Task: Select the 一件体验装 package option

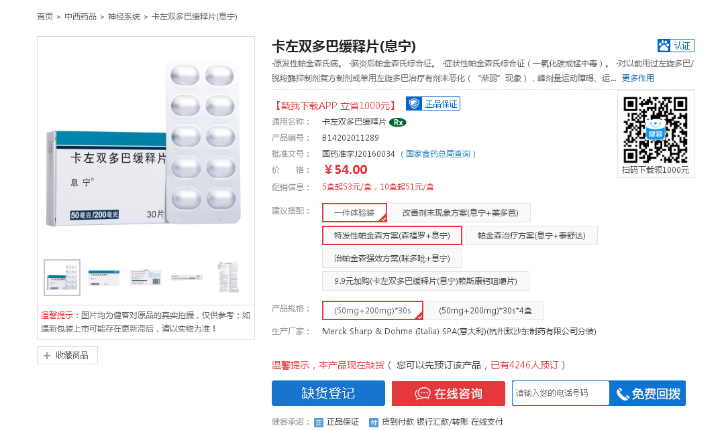Action: (354, 213)
